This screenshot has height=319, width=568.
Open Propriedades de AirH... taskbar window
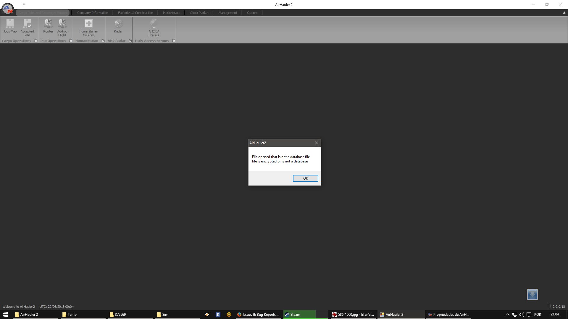(x=448, y=315)
